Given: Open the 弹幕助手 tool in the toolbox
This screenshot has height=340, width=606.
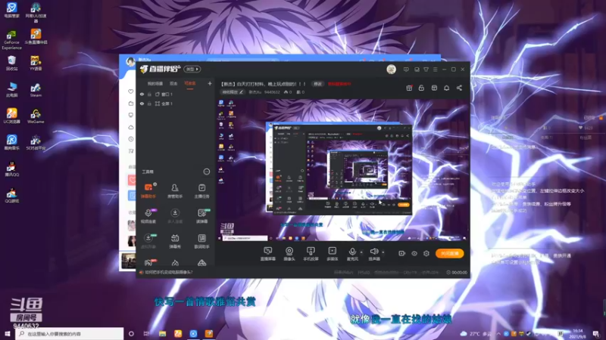Looking at the screenshot, I should 148,191.
